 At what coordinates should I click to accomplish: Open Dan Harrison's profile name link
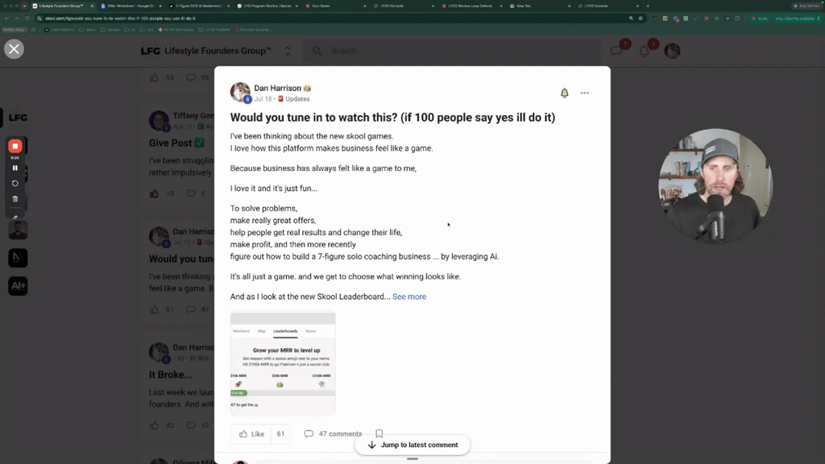[278, 88]
